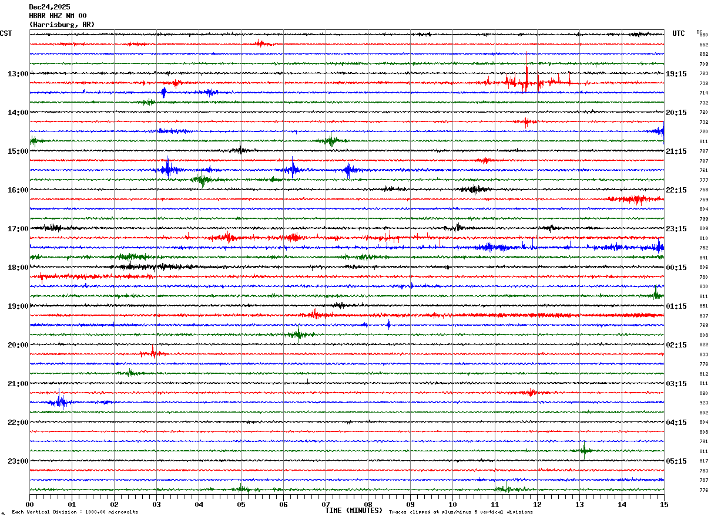The height and width of the screenshot is (520, 711).
Task: Click minute 15 on the time axis
Action: click(x=664, y=504)
